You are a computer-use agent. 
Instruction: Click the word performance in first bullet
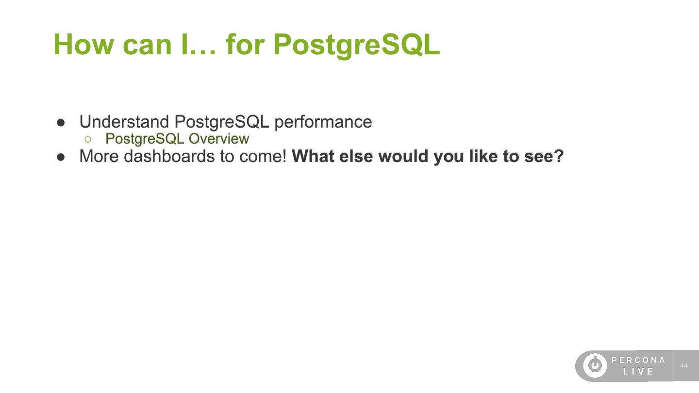pos(323,122)
